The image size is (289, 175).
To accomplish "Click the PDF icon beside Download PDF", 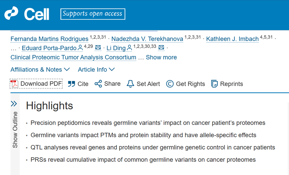I will [x=14, y=84].
